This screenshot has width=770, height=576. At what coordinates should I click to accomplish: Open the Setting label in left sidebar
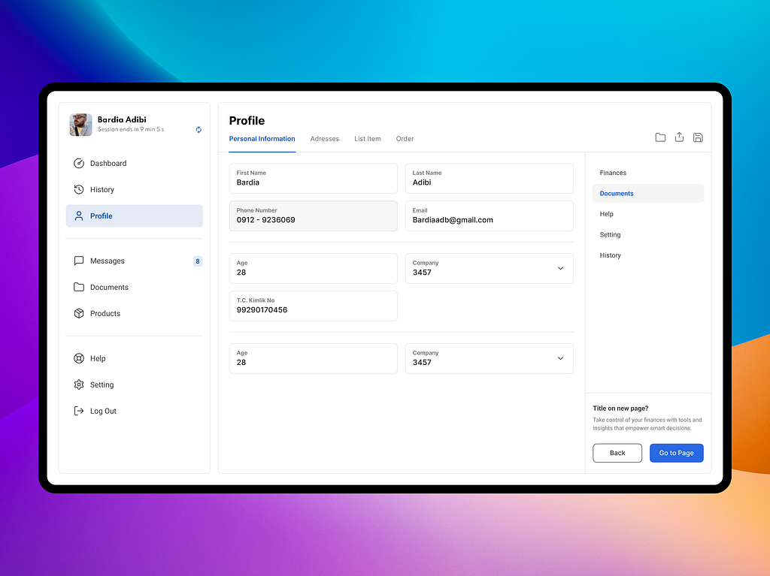102,385
